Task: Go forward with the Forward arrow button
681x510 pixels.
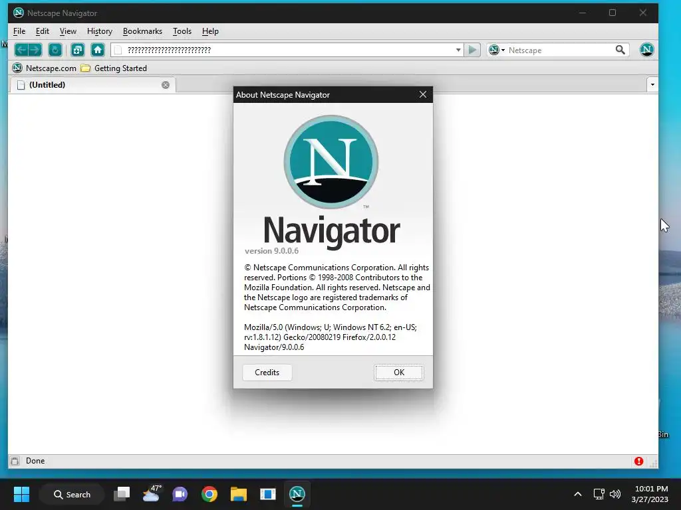Action: tap(35, 50)
